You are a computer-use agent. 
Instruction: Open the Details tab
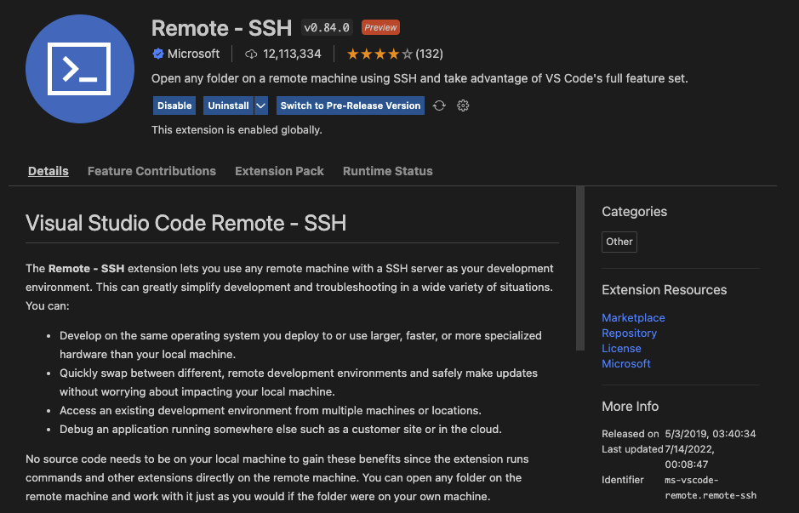(49, 171)
